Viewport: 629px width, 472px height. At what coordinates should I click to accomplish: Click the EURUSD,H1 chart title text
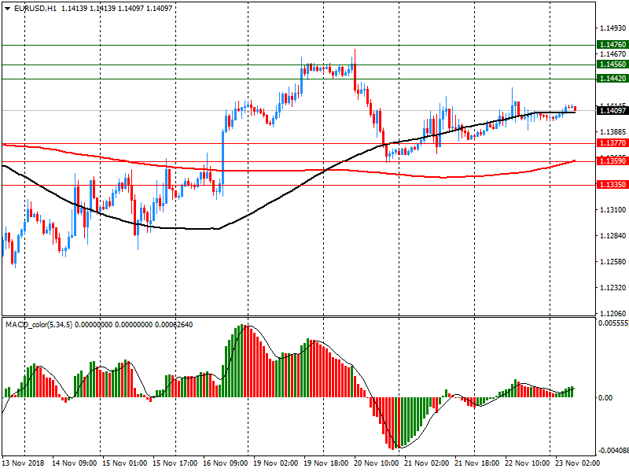[36, 8]
